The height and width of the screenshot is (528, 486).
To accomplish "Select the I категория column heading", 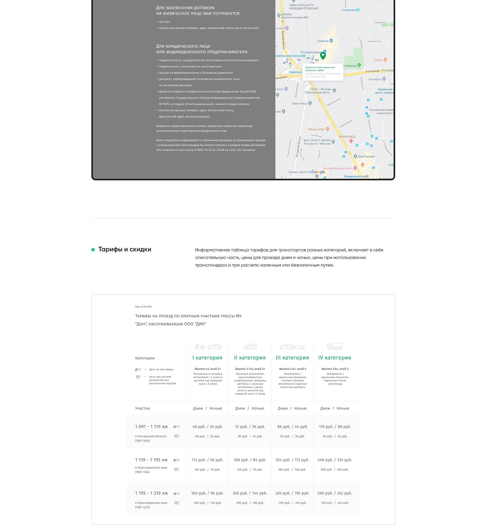I will [207, 358].
